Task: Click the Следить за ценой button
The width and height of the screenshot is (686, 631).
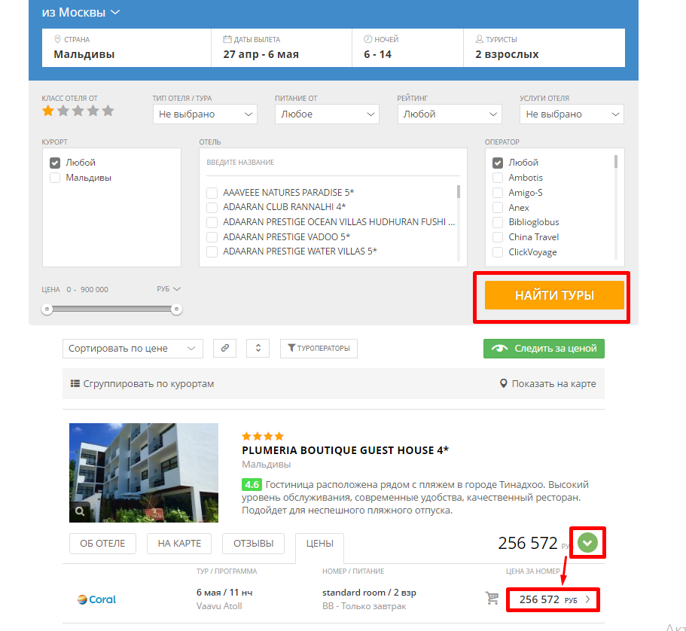Action: tap(544, 349)
